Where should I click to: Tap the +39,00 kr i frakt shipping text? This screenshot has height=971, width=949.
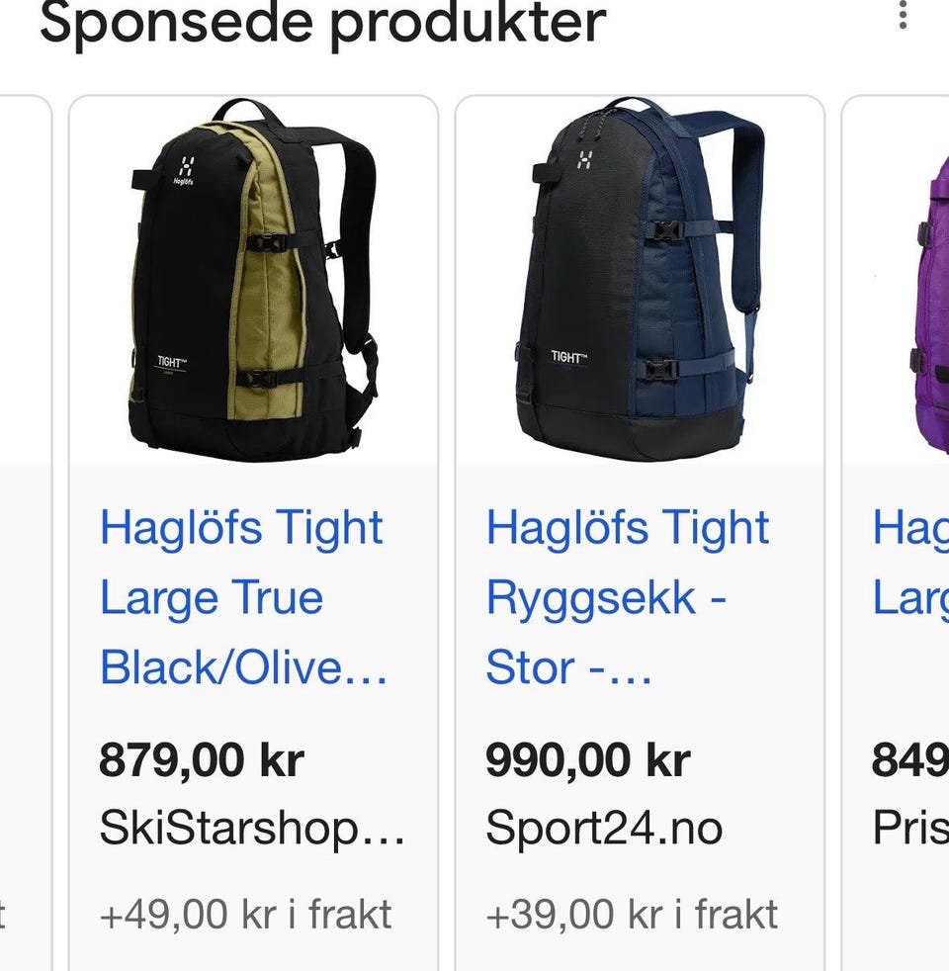pyautogui.click(x=632, y=914)
